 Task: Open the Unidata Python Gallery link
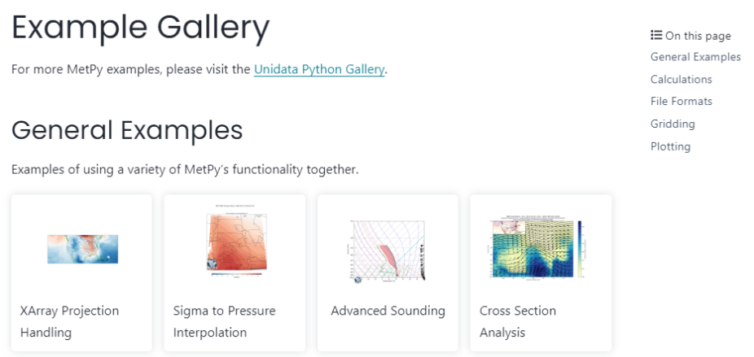click(318, 69)
